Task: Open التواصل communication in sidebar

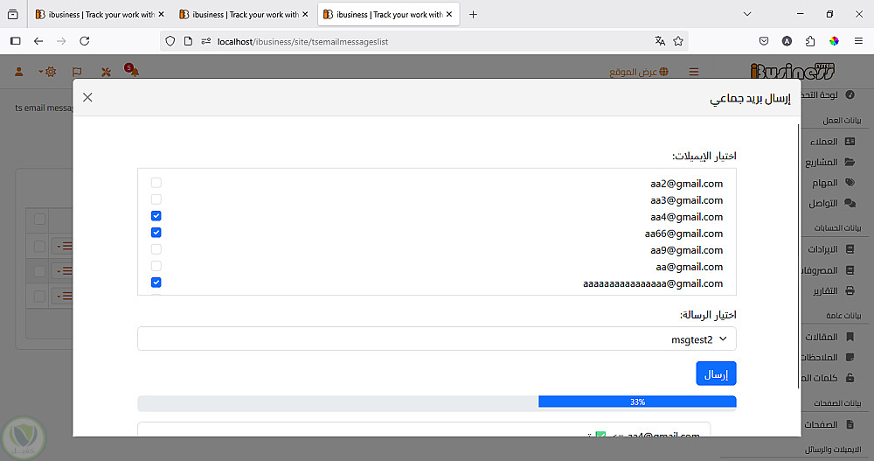Action: tap(832, 203)
